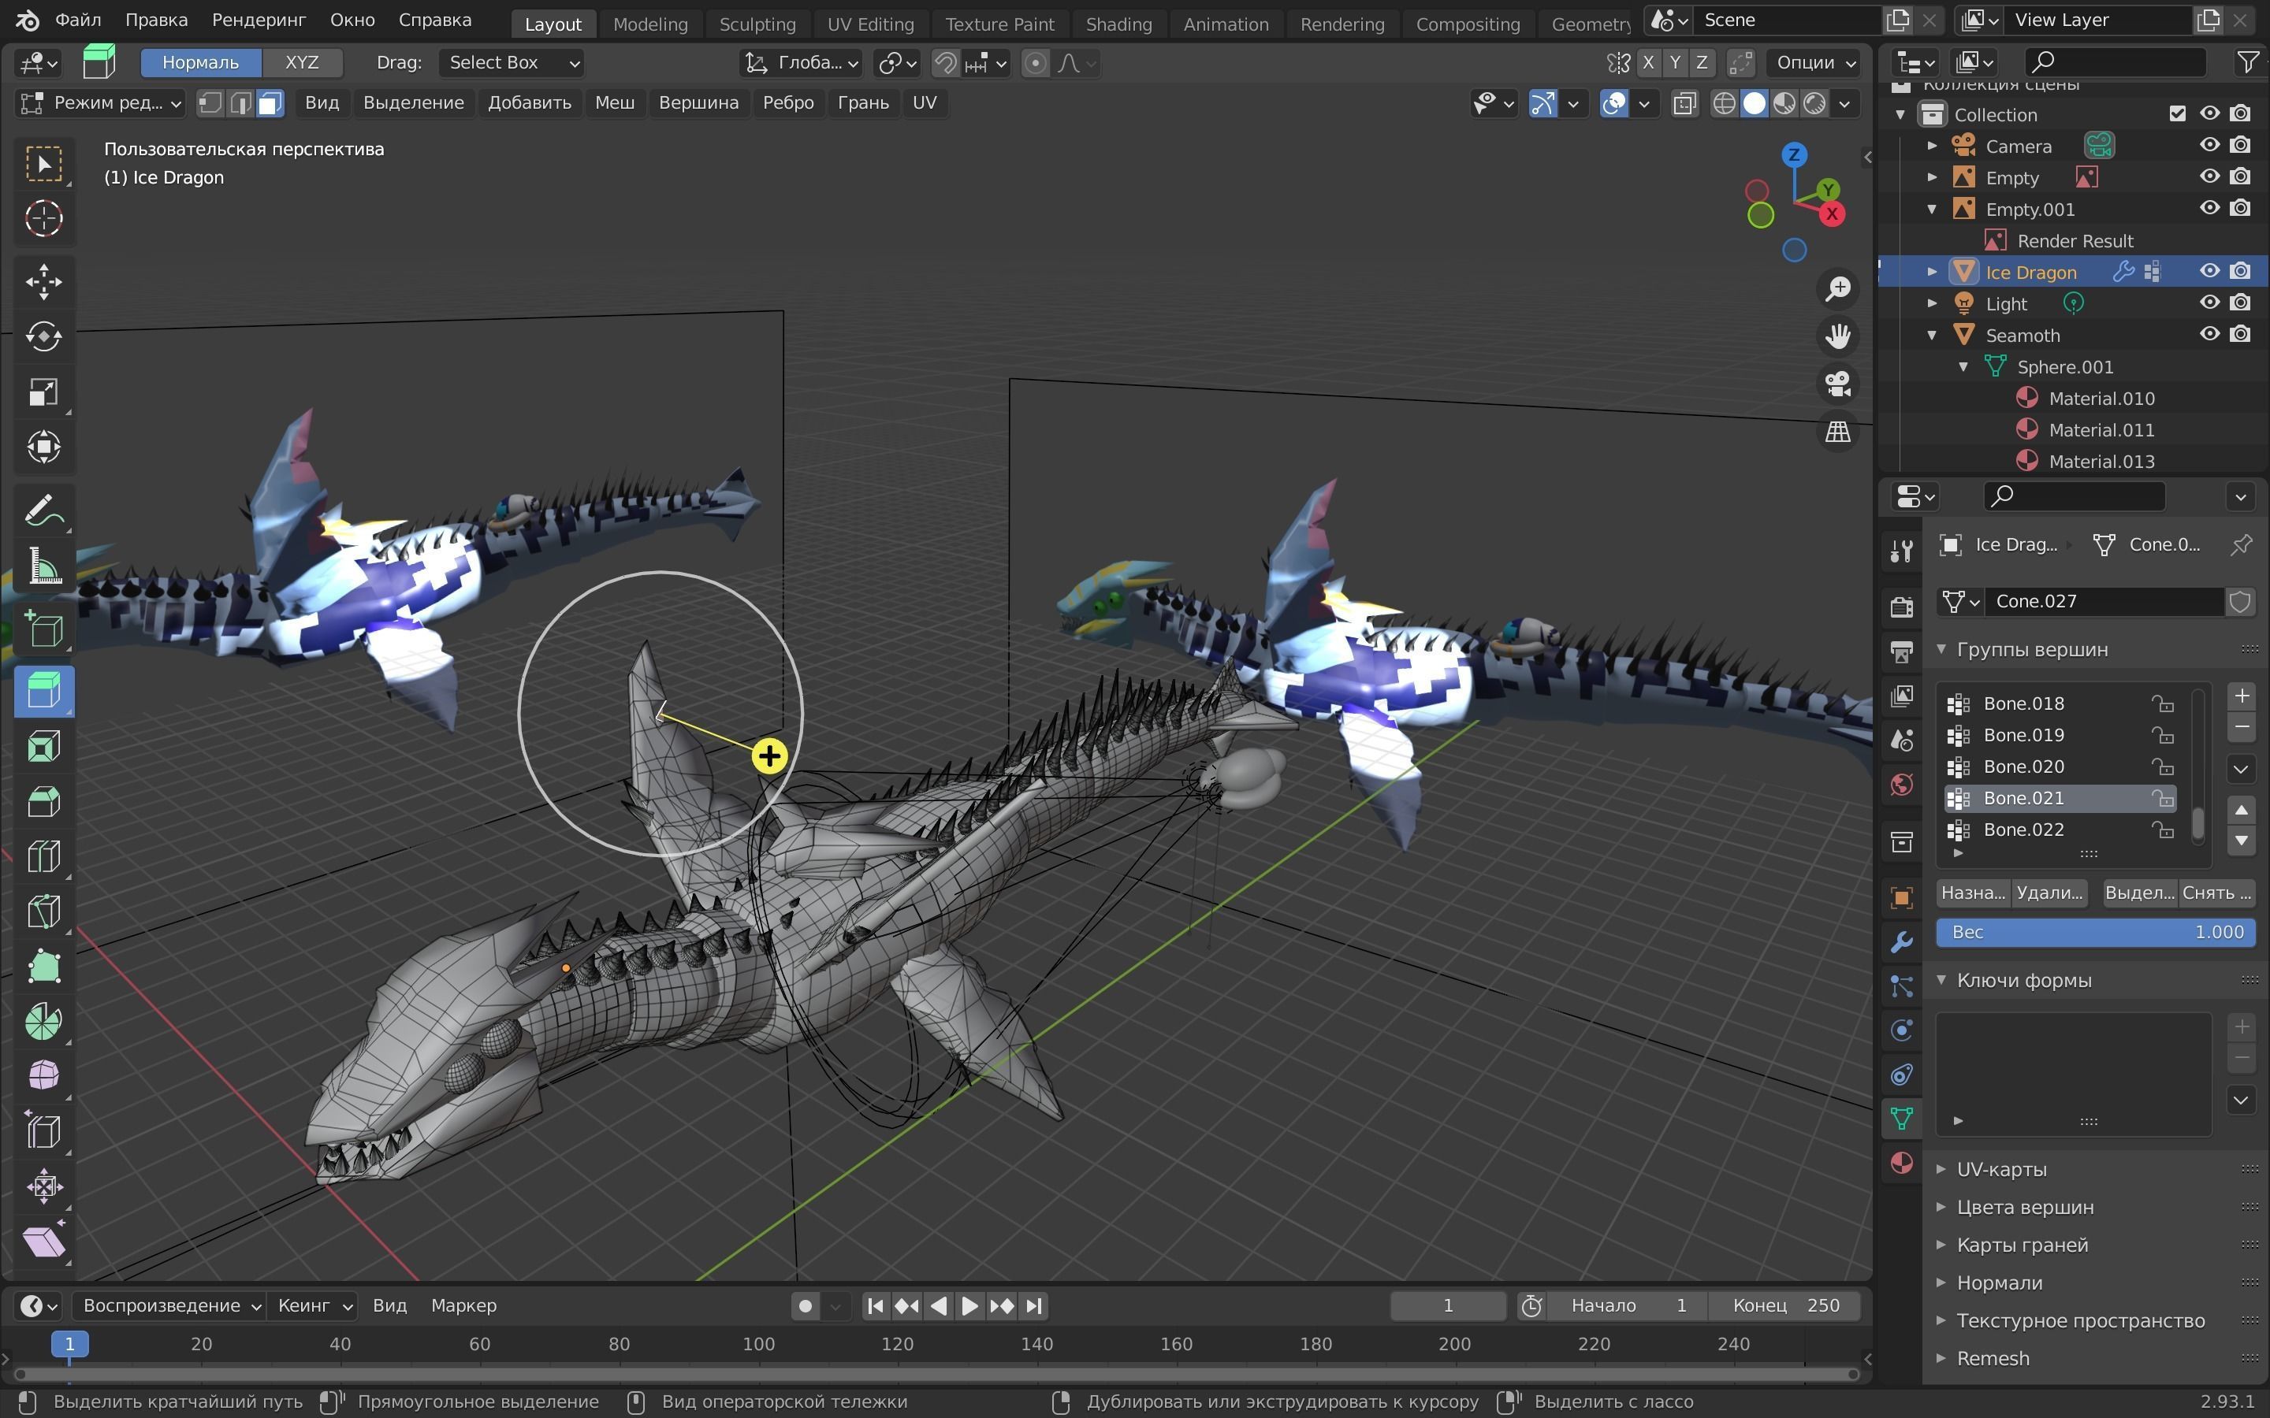This screenshot has height=1418, width=2270.
Task: Add a new vertex group with plus
Action: [2241, 696]
